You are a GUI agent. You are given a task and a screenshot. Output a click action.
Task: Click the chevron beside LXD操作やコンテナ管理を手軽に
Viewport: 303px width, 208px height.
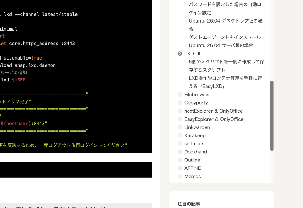point(186,78)
